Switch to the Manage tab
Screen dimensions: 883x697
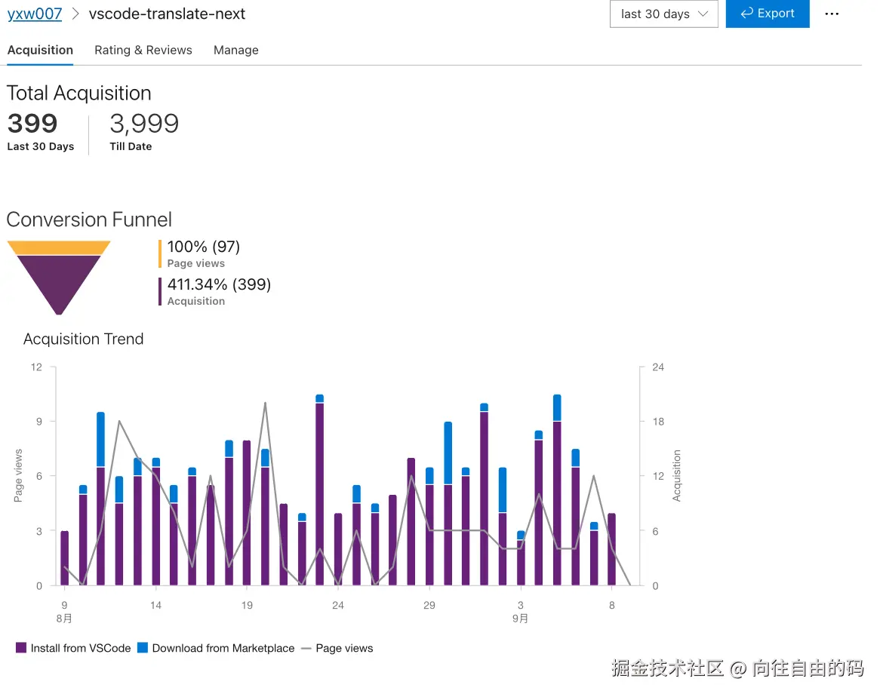(235, 50)
